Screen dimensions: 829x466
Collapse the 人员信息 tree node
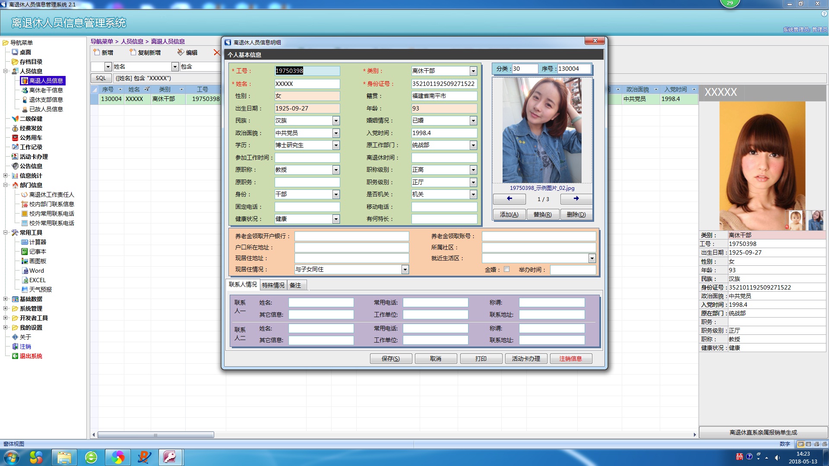6,71
